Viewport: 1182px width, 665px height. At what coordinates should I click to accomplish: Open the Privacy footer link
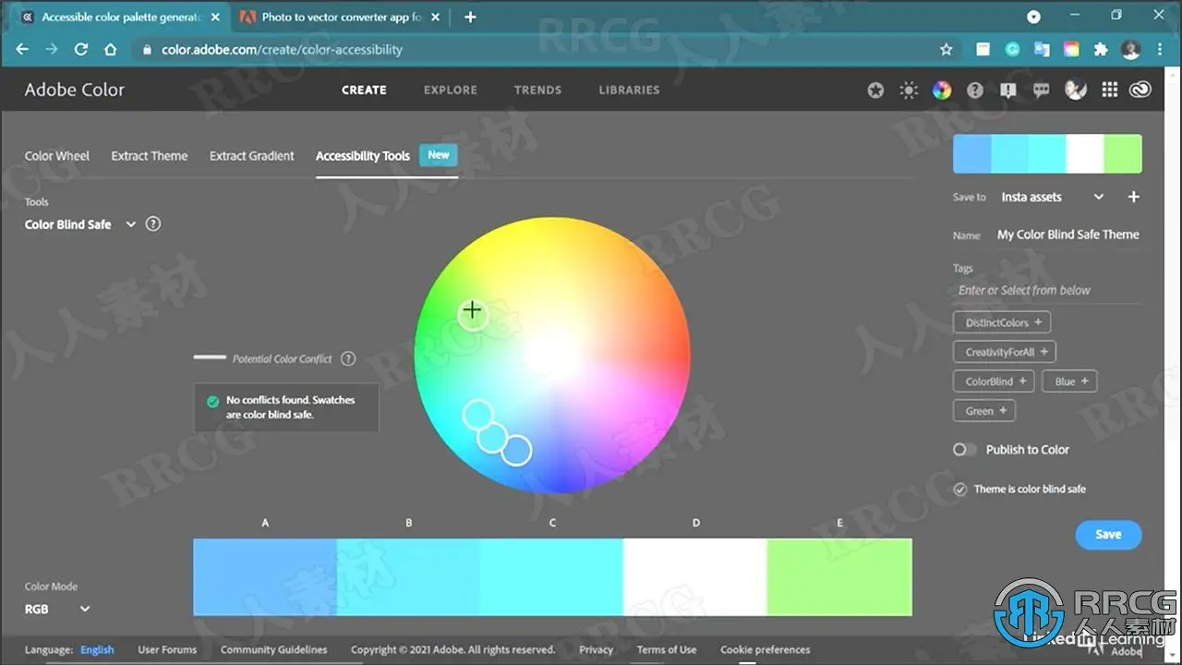(x=596, y=649)
